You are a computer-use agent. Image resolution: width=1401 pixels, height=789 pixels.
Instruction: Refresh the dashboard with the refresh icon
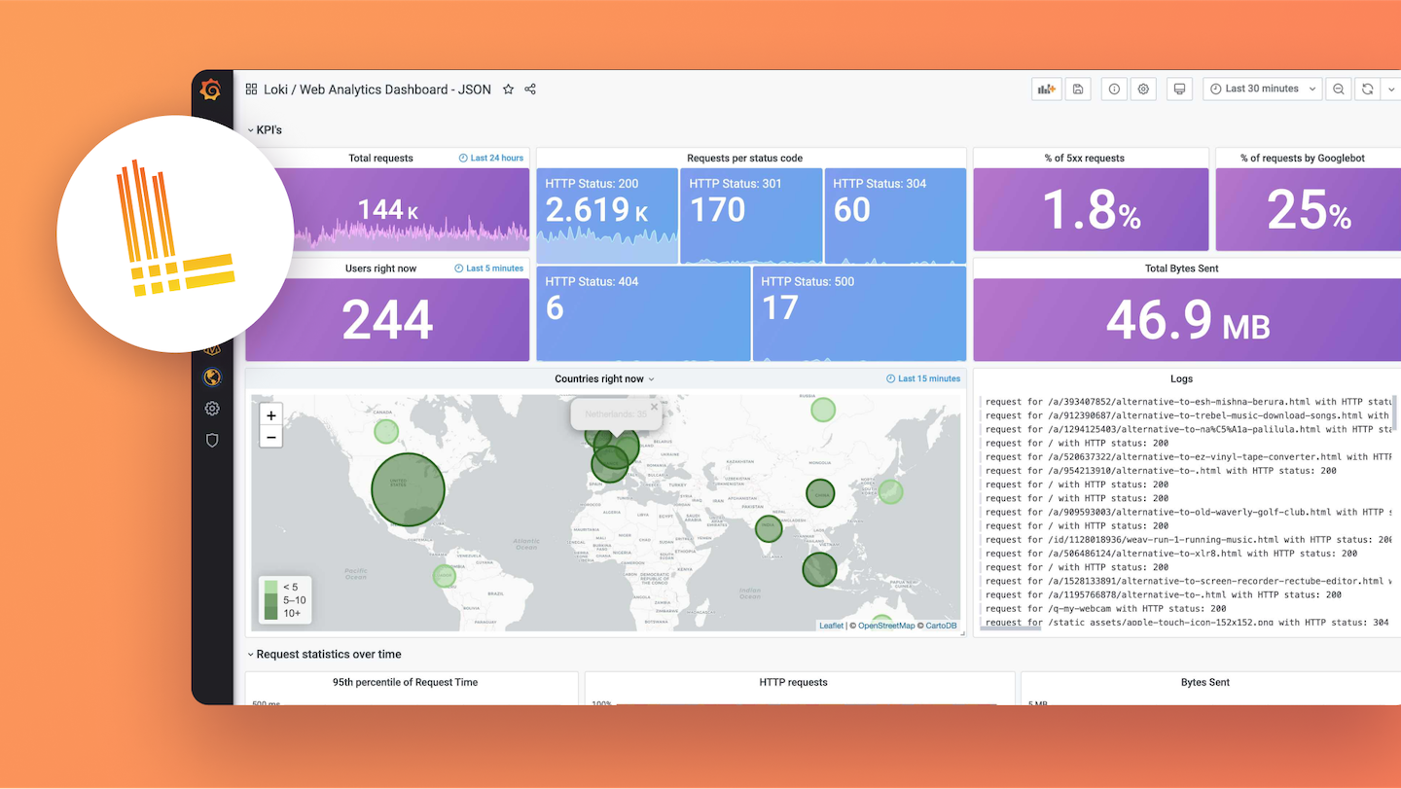tap(1369, 89)
